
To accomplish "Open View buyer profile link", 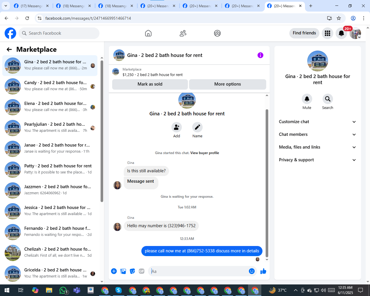I will pyautogui.click(x=205, y=153).
